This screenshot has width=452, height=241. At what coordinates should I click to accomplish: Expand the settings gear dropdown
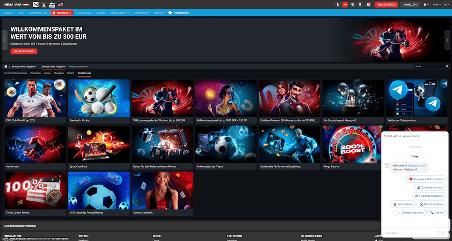pos(426,5)
